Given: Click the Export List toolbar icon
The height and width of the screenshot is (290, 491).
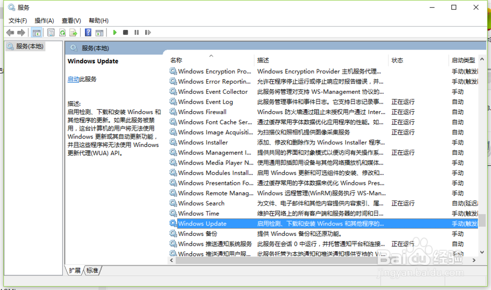Looking at the screenshot, I should click(73, 32).
